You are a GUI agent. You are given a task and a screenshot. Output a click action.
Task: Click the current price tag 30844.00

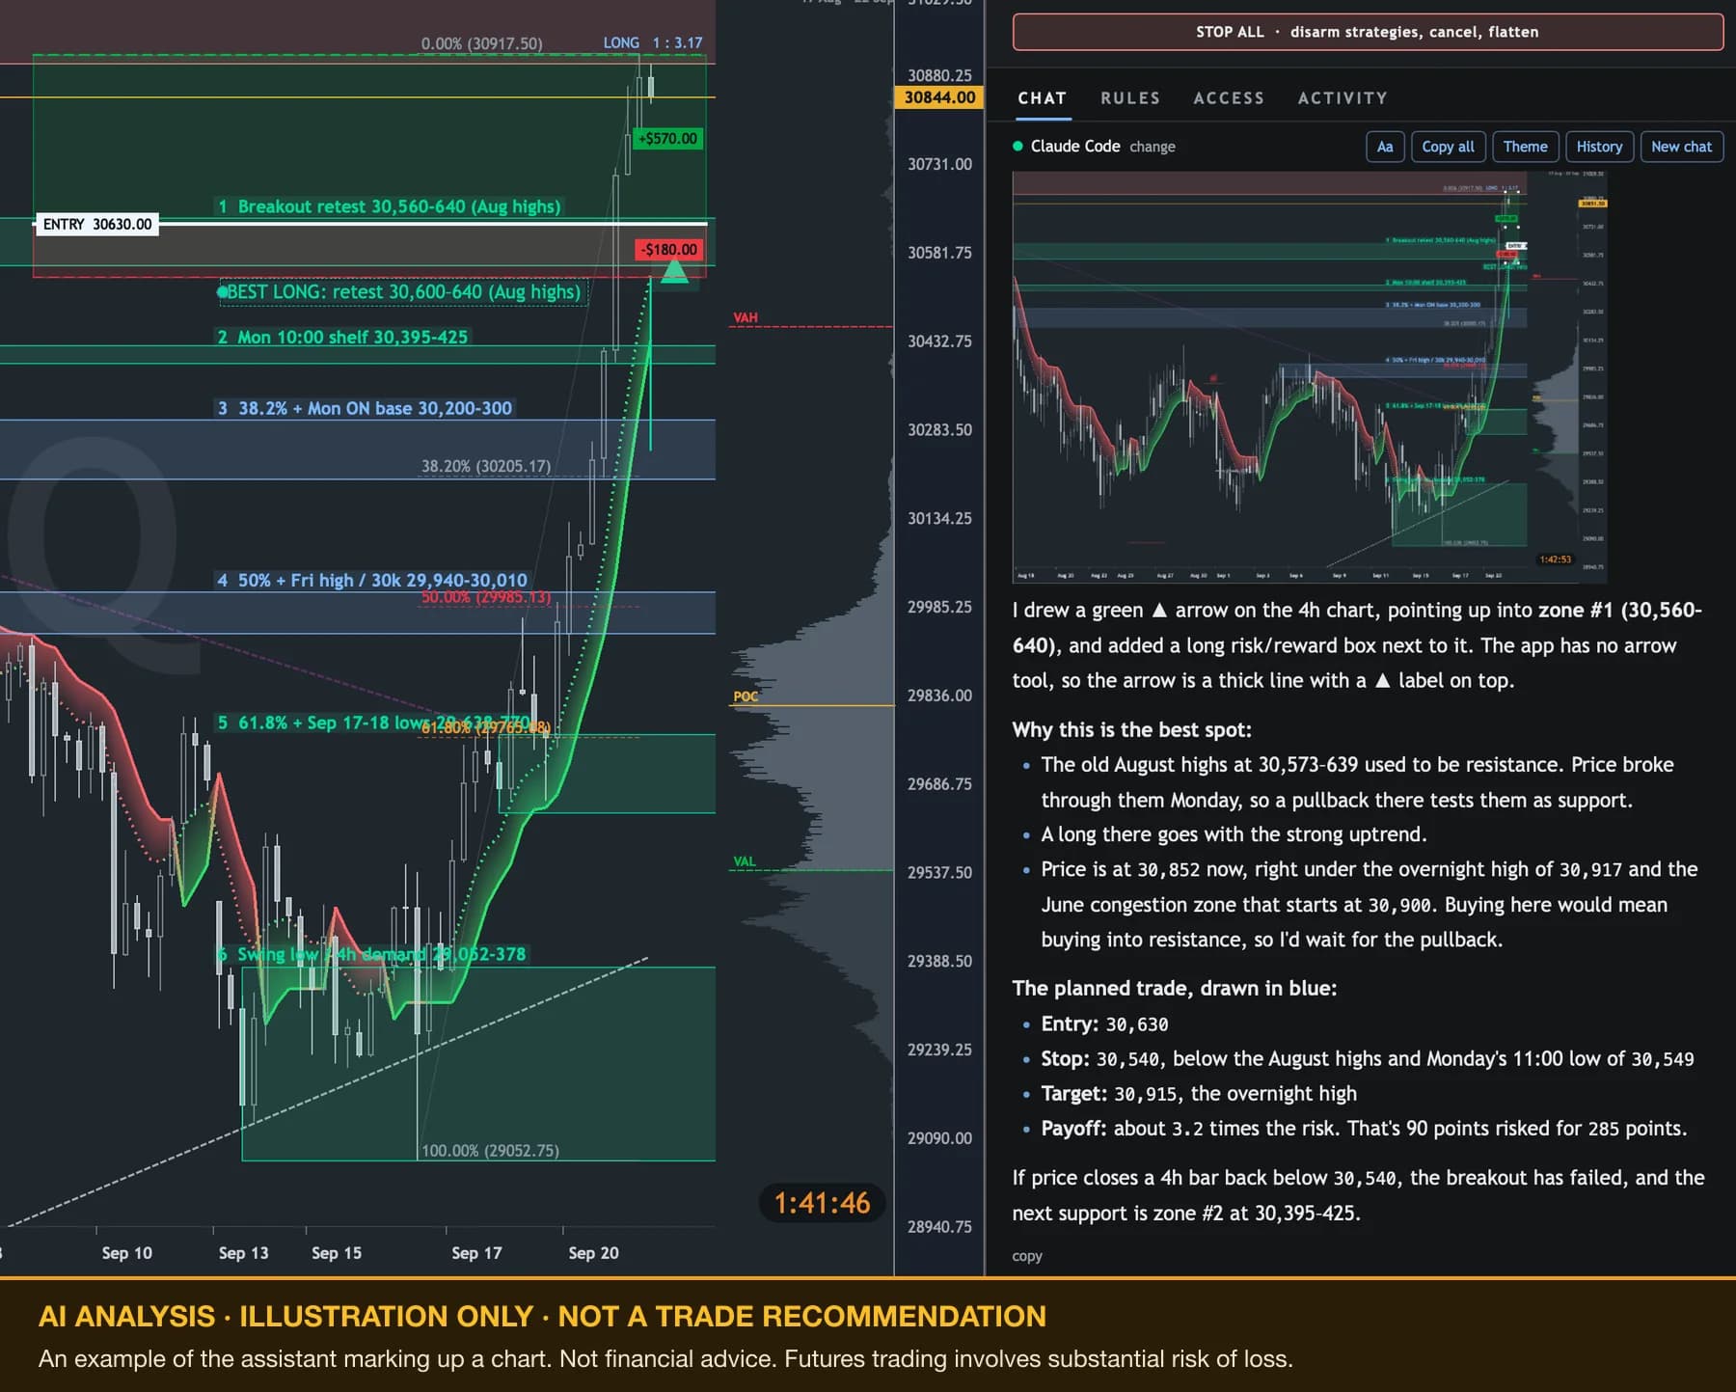(939, 97)
